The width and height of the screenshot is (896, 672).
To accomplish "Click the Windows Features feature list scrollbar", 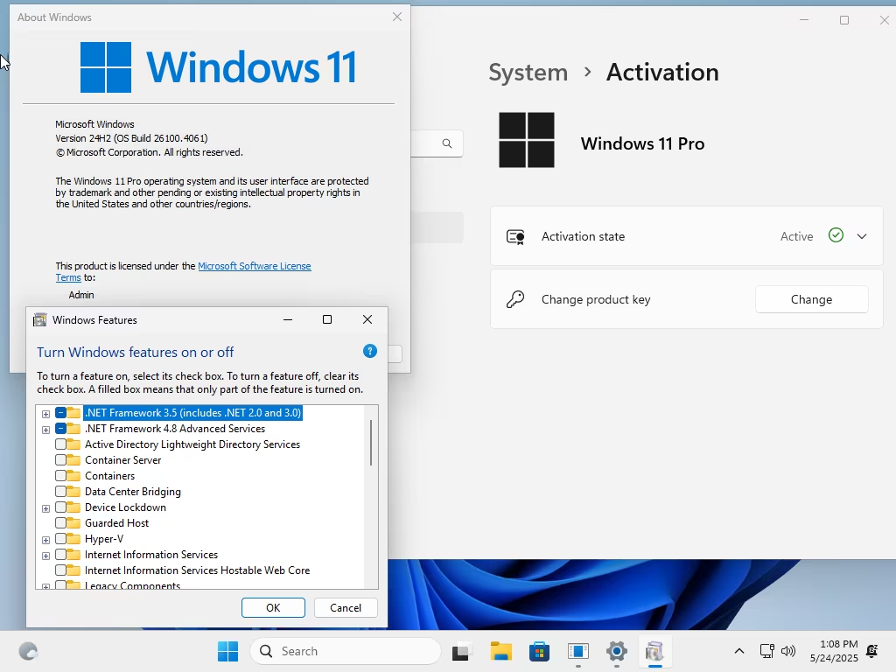I will pos(371,443).
